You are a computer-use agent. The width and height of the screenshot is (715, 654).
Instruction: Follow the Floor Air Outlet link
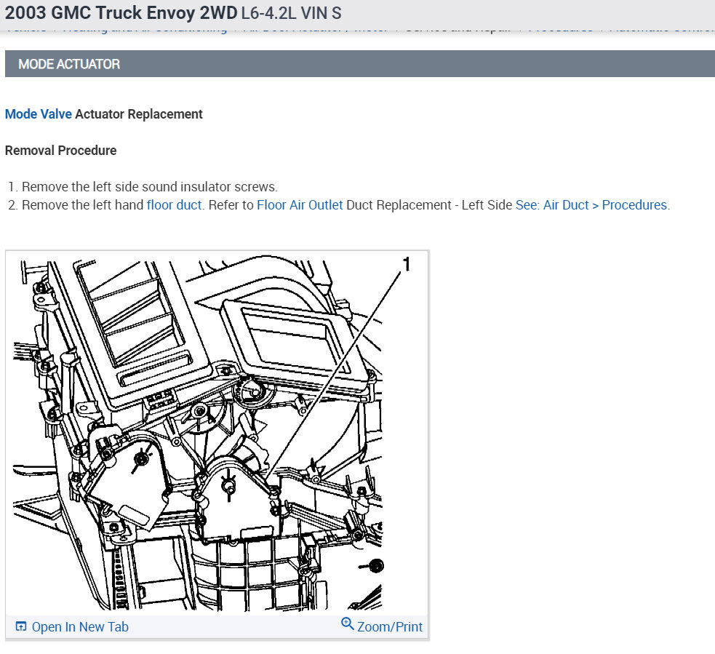[x=300, y=205]
